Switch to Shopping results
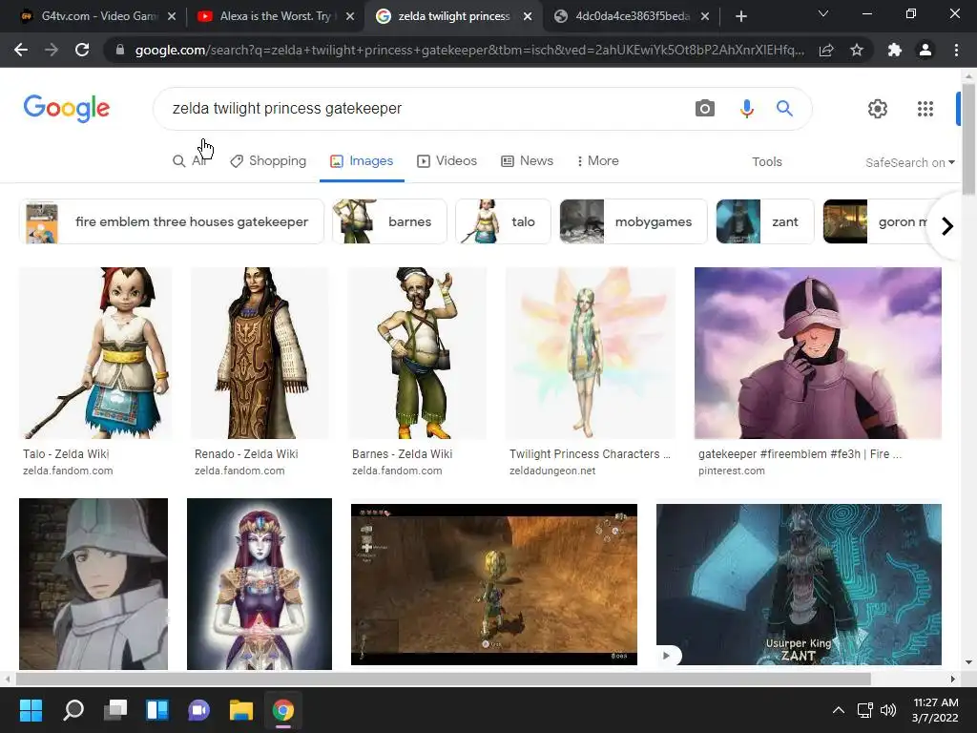977x733 pixels. [268, 160]
